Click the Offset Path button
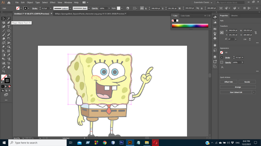261x146 pixels. [228, 82]
